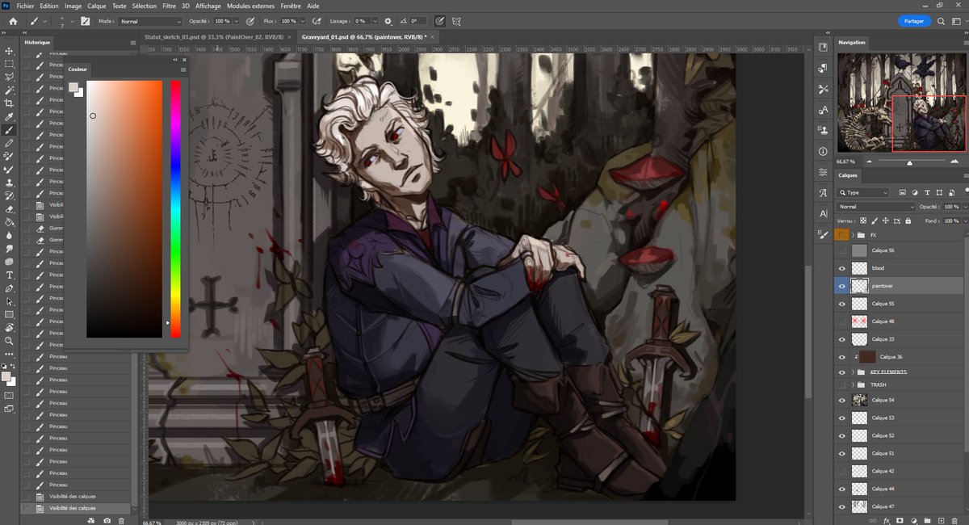Open the Fichier menu
Screen dimensions: 969x525
coord(24,6)
